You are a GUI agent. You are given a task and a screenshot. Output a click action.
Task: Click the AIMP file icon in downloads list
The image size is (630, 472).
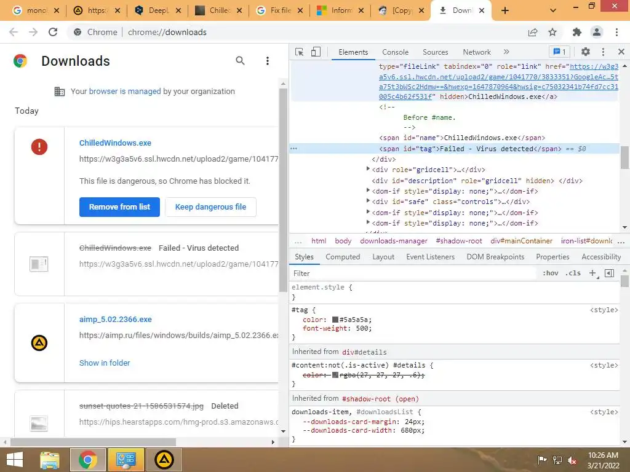coord(39,343)
